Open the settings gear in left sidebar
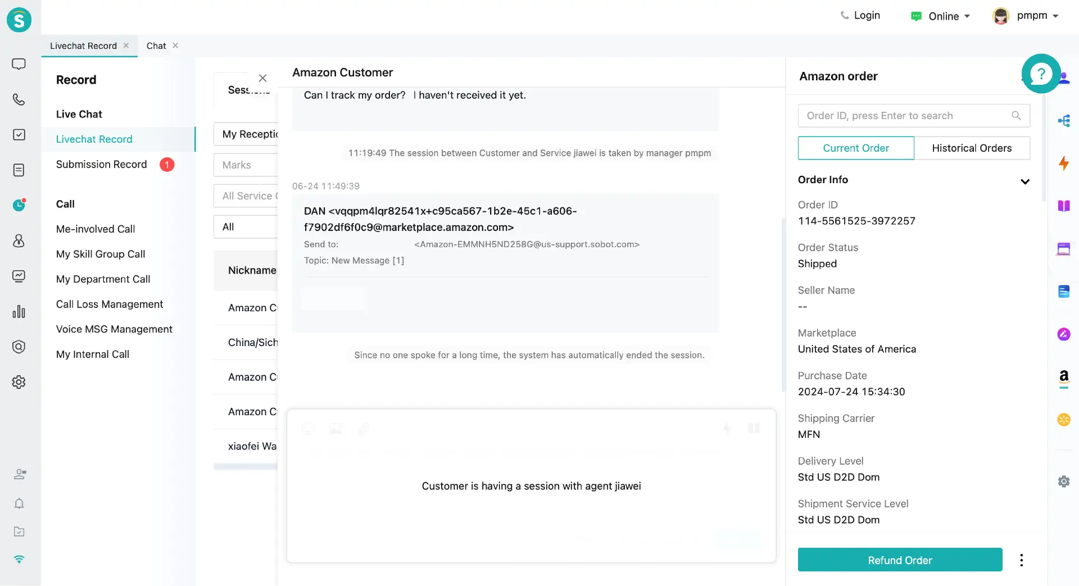 tap(19, 382)
